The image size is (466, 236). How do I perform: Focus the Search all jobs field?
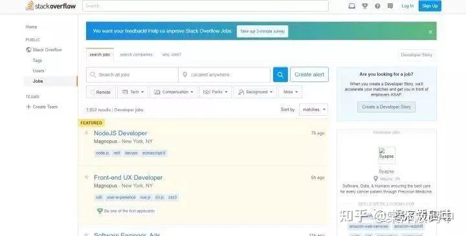point(132,74)
